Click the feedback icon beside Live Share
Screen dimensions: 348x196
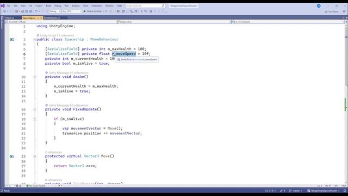(344, 11)
